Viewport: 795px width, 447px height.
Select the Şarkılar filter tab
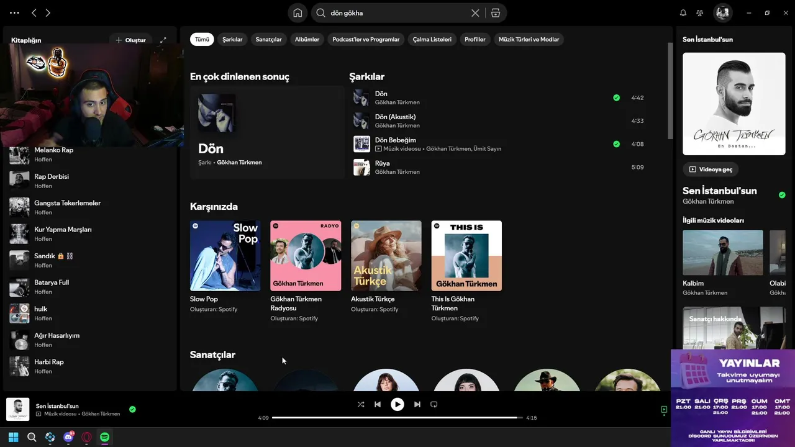[232, 39]
